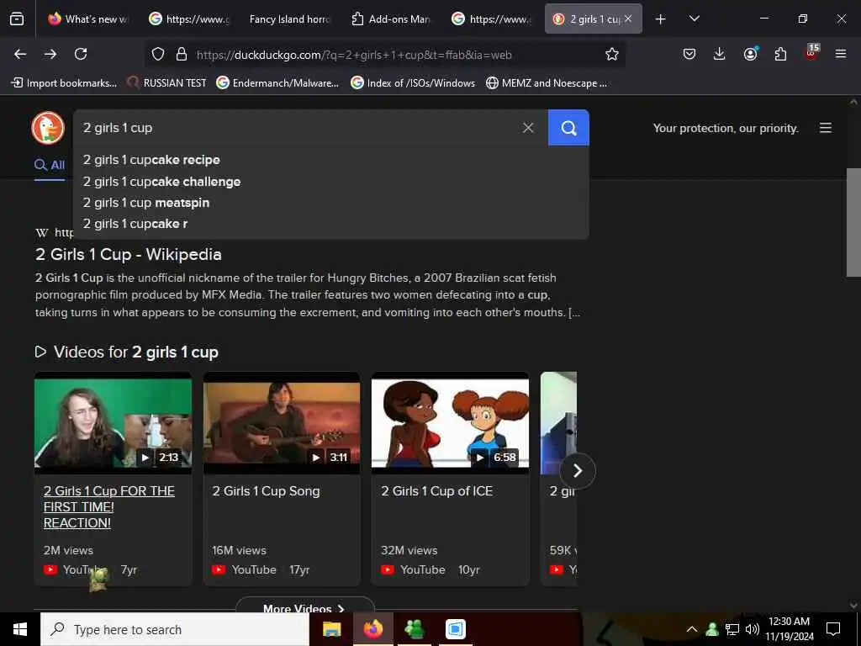Go back to the previous page
The width and height of the screenshot is (861, 646).
point(20,54)
